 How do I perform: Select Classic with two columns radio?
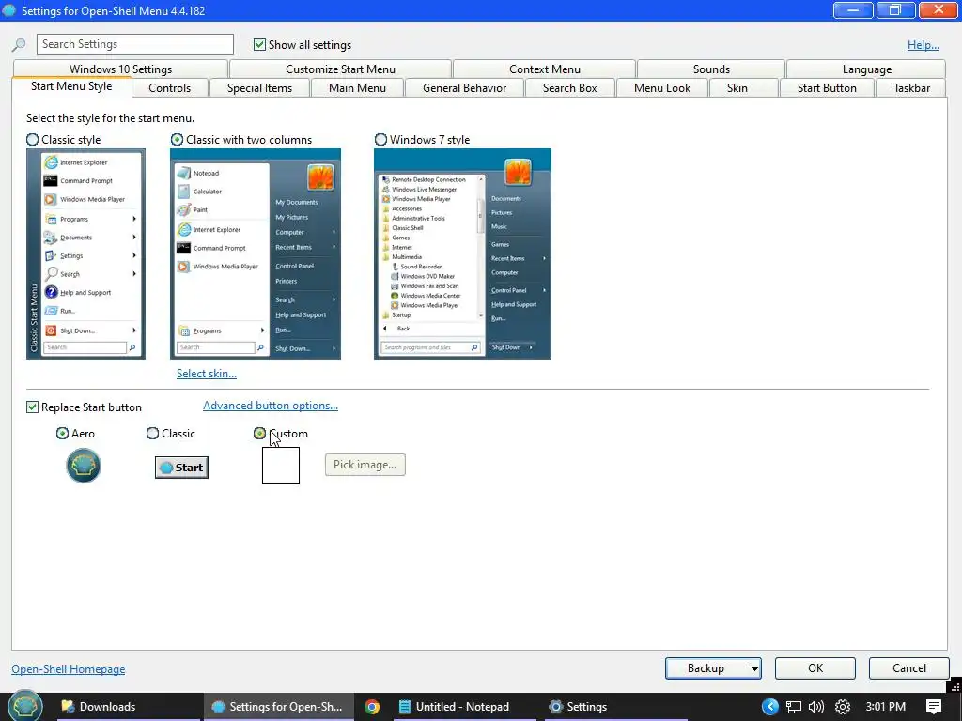coord(177,140)
